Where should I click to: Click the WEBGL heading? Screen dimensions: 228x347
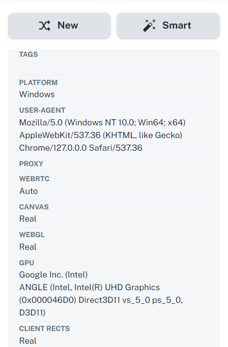click(32, 235)
